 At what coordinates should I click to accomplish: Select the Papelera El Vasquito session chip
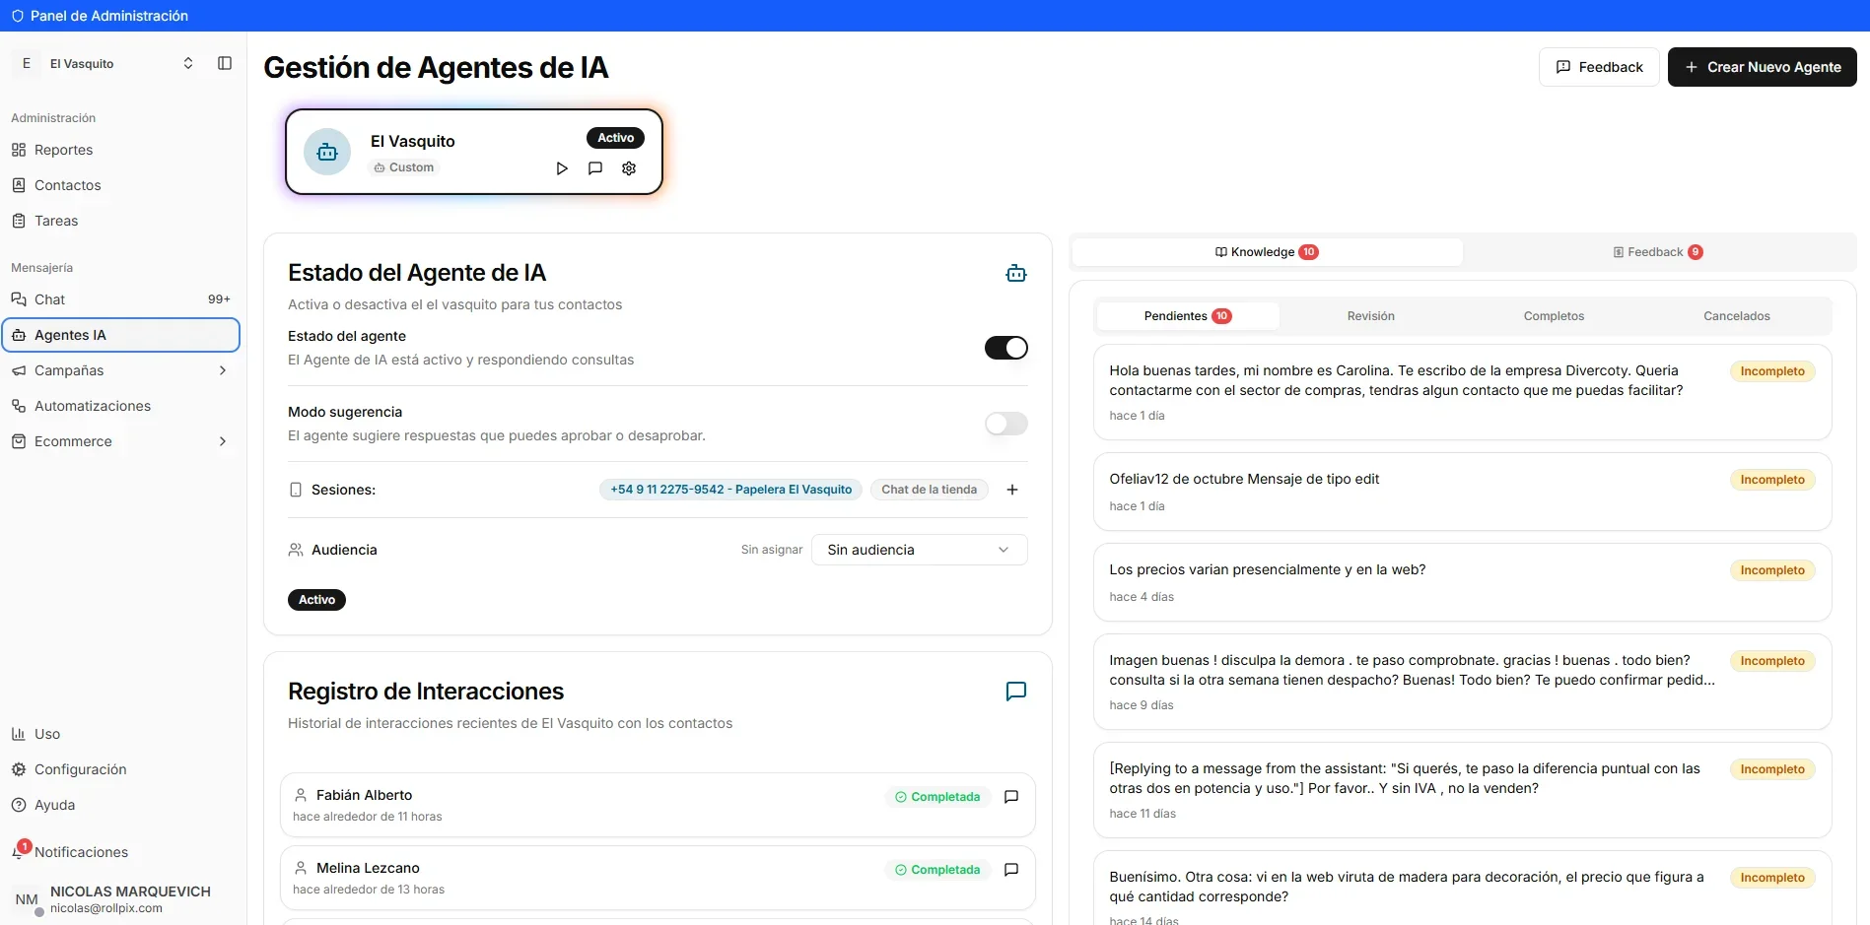click(730, 490)
